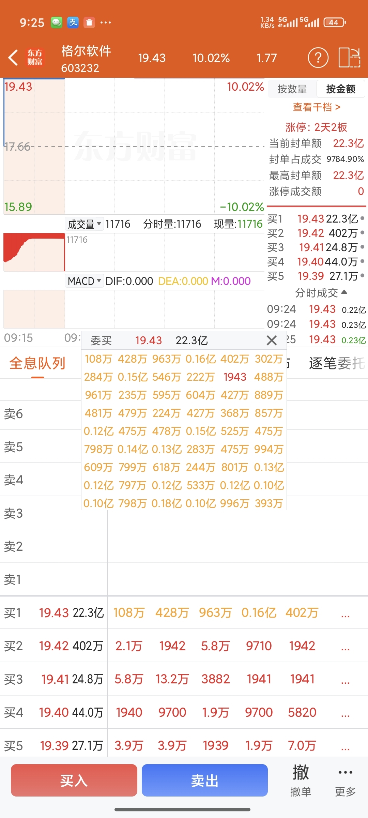Tap the 7.0万 order in 买5 queue
368x818 pixels.
(302, 745)
